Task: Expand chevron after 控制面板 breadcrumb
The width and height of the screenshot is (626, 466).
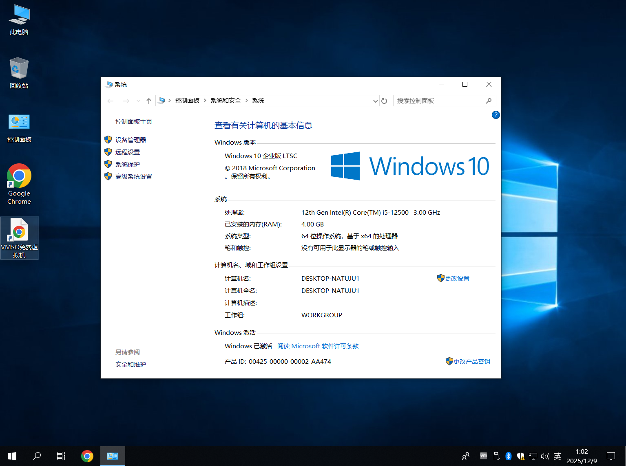Action: tap(205, 101)
